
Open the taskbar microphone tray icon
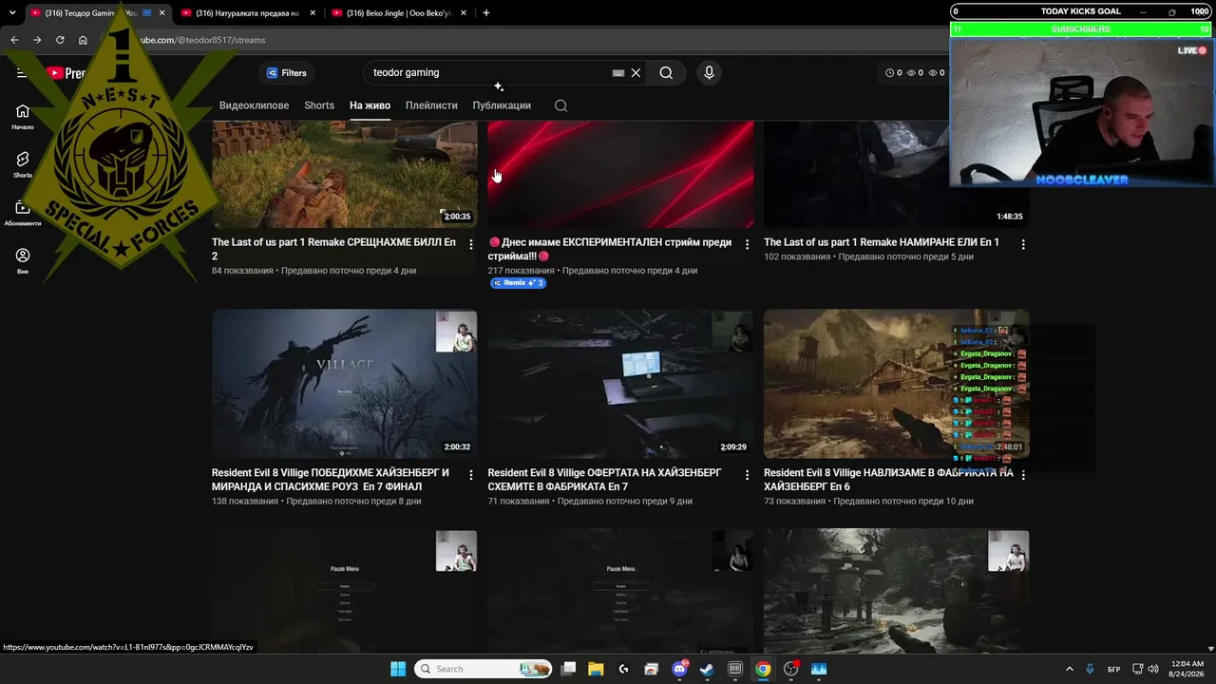1090,669
